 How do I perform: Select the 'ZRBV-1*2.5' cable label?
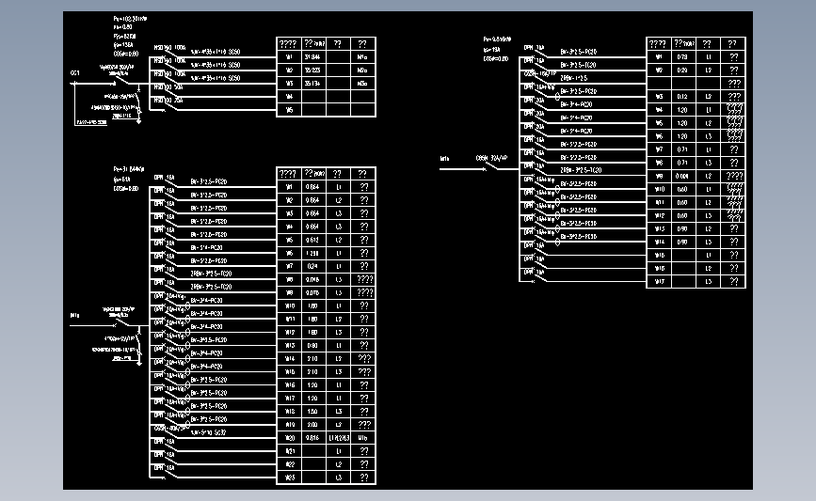pyautogui.click(x=574, y=78)
